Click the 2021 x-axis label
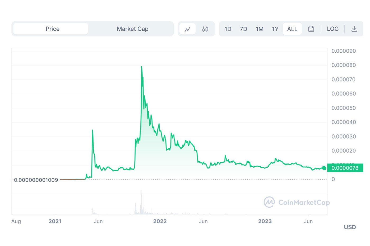 [55, 221]
